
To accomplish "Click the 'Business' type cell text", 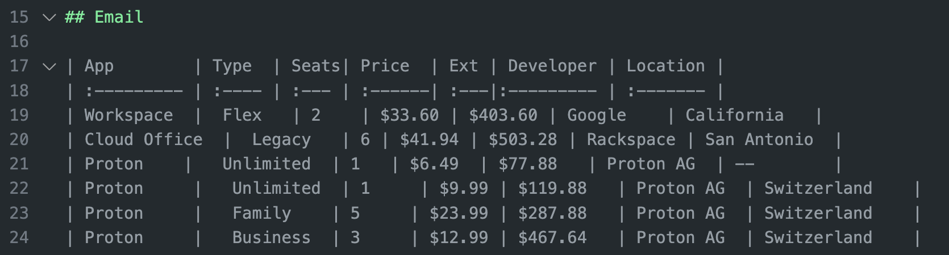I will click(x=271, y=238).
